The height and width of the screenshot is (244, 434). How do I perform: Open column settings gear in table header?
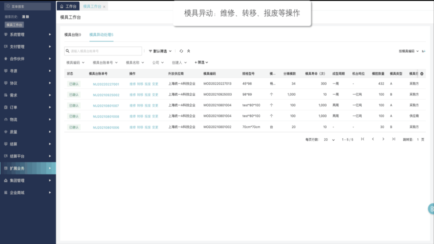[422, 74]
